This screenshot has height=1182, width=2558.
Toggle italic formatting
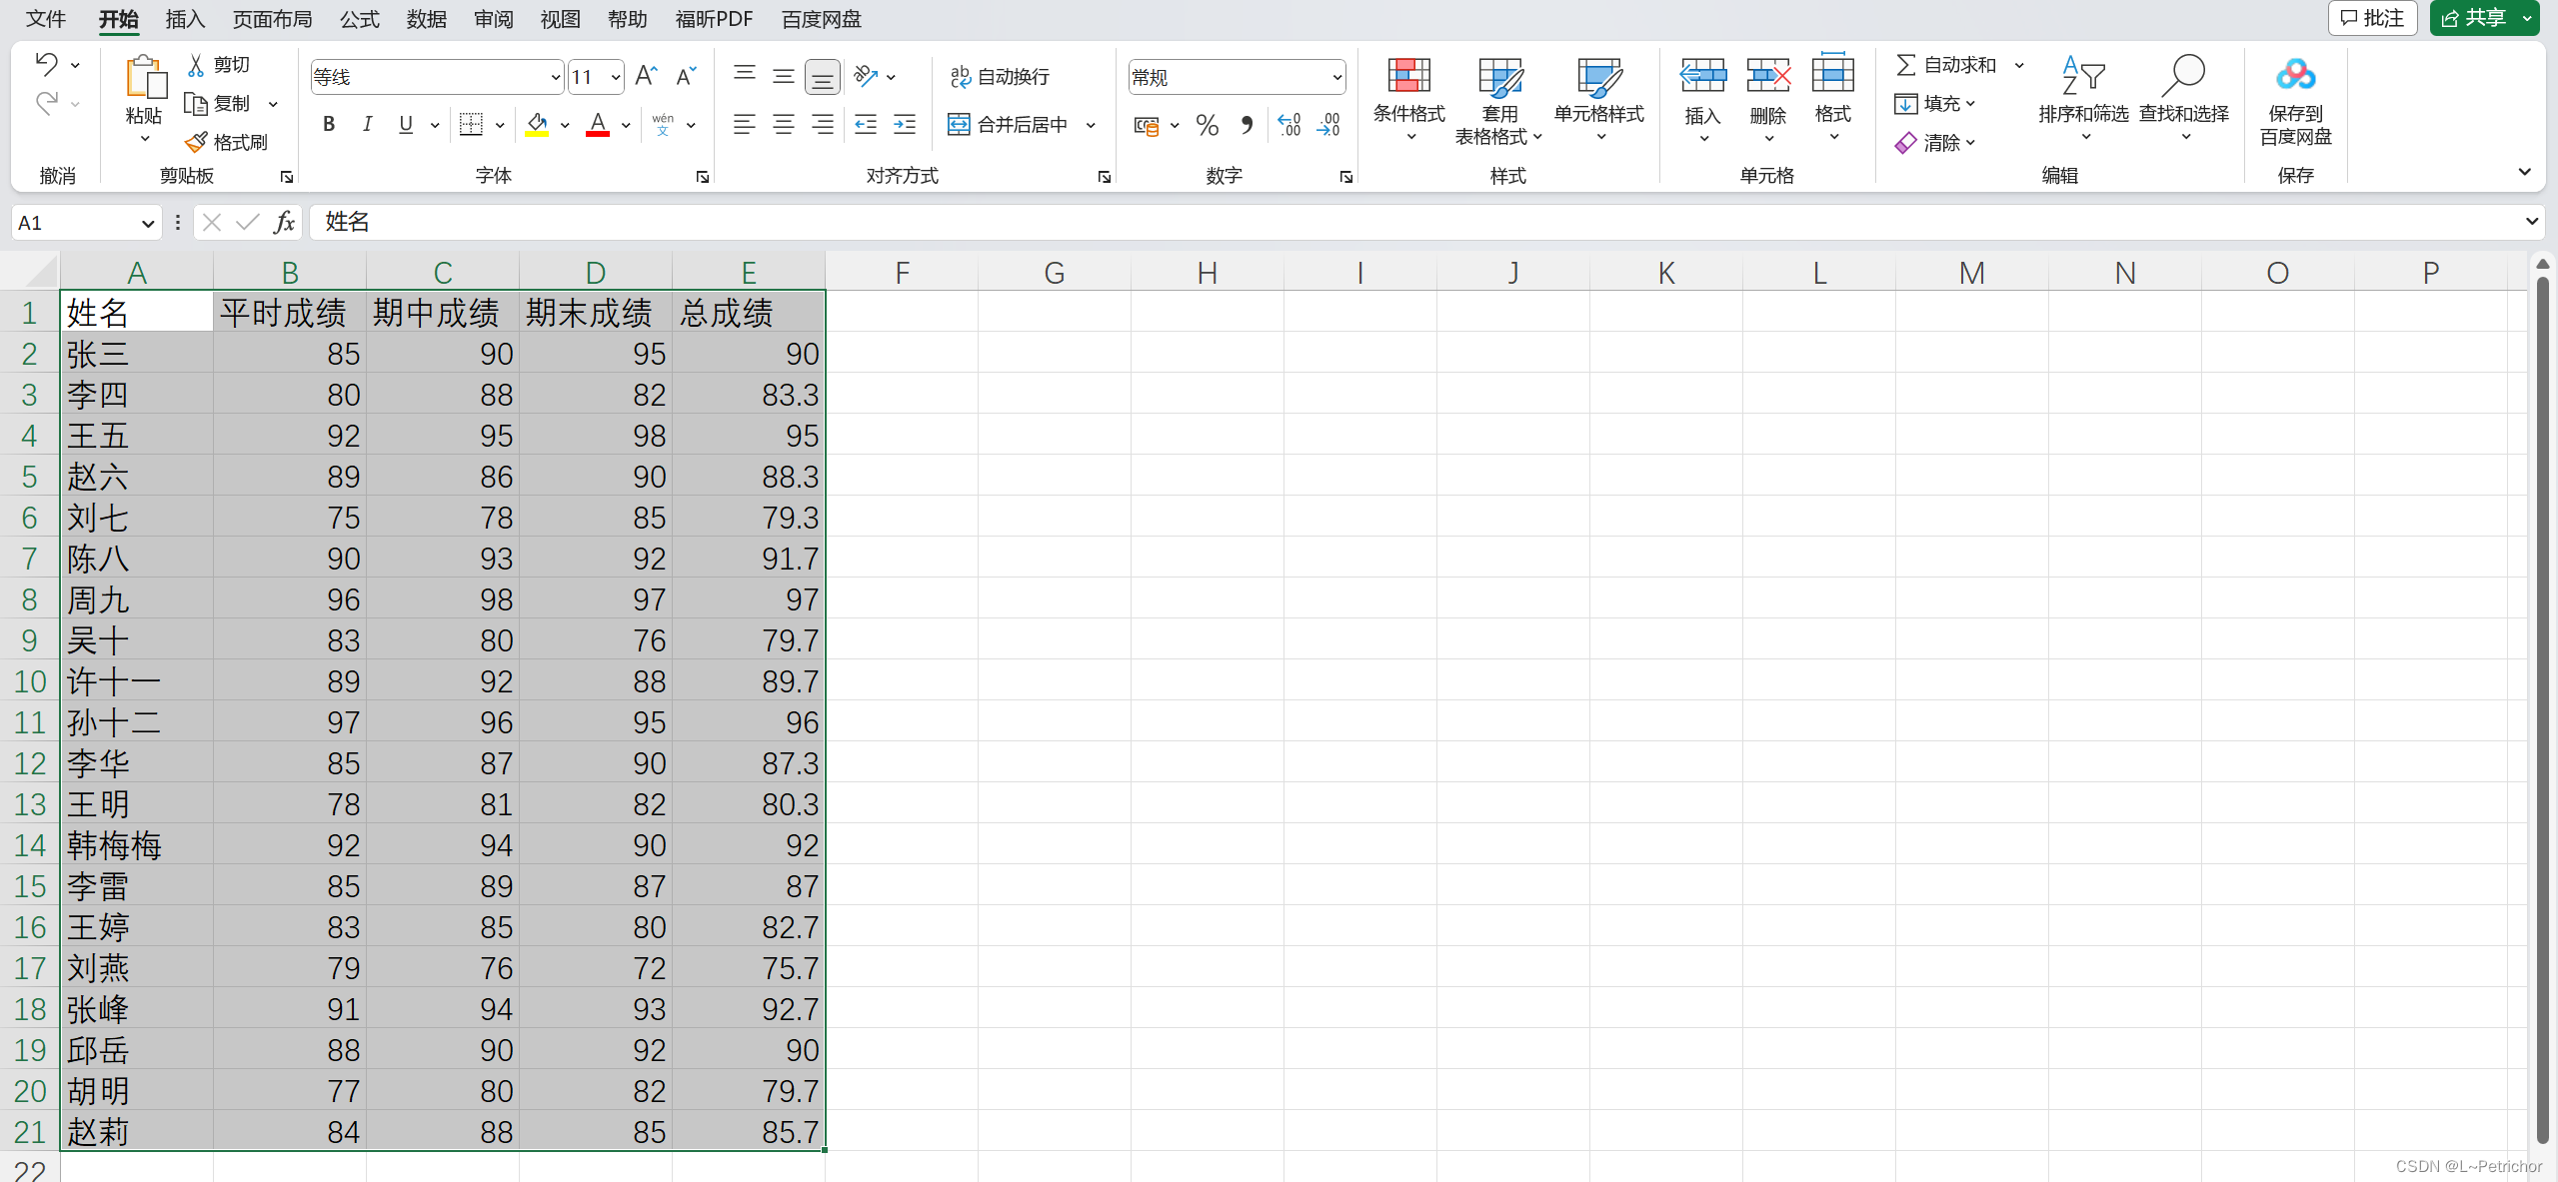pos(367,124)
